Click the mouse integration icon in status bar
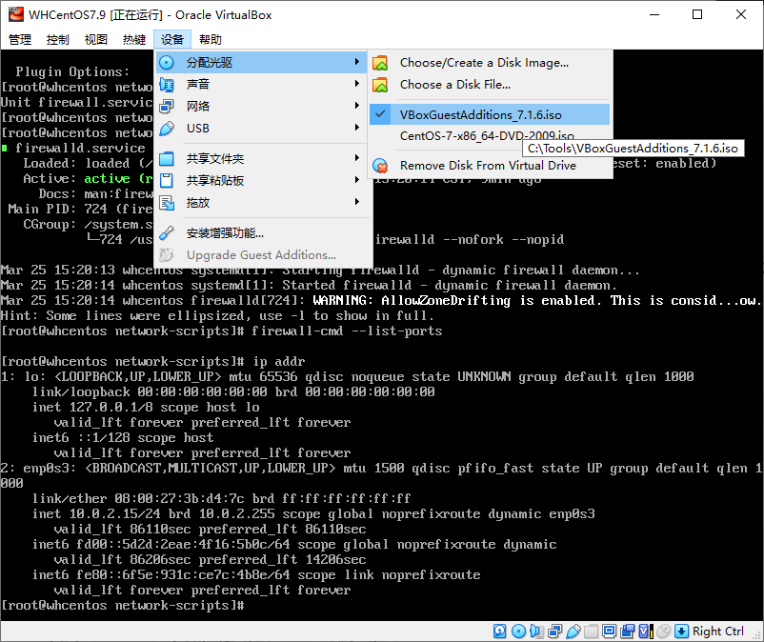Image resolution: width=764 pixels, height=642 pixels. pos(663,632)
